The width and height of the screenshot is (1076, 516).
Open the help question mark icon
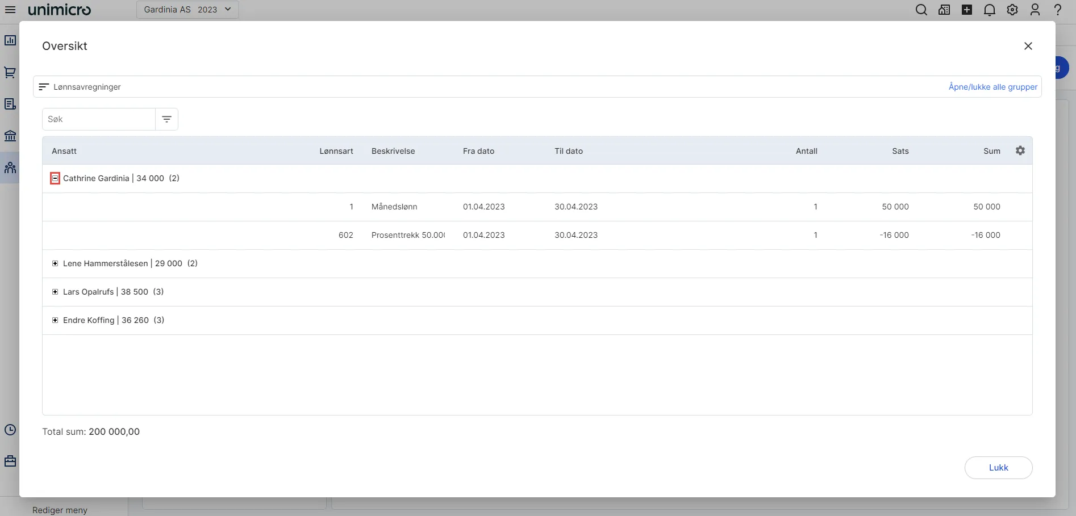tap(1058, 10)
